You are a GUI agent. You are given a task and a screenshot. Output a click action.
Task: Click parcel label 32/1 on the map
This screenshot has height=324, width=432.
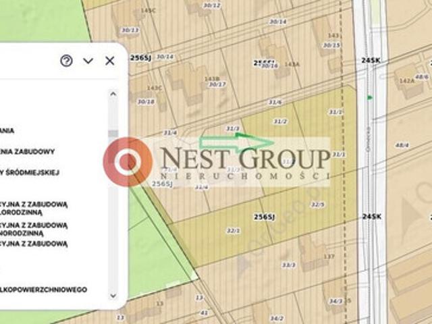coord(233,231)
